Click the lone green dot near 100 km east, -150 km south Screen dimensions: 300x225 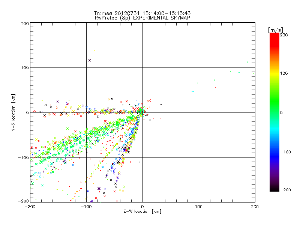tap(196, 178)
